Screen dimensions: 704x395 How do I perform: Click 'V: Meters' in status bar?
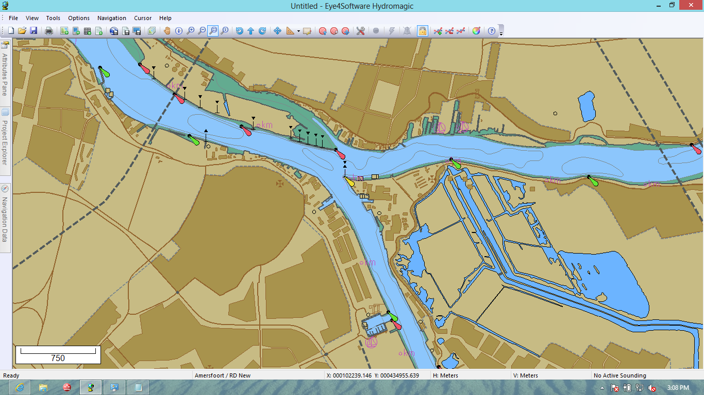(526, 375)
